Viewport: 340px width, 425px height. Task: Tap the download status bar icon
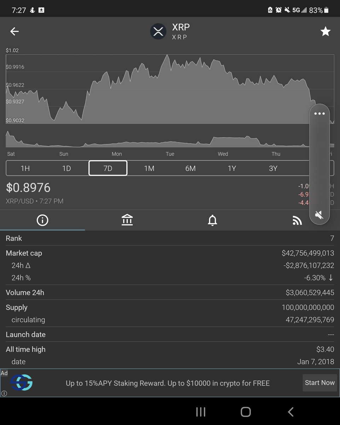[x=41, y=10]
